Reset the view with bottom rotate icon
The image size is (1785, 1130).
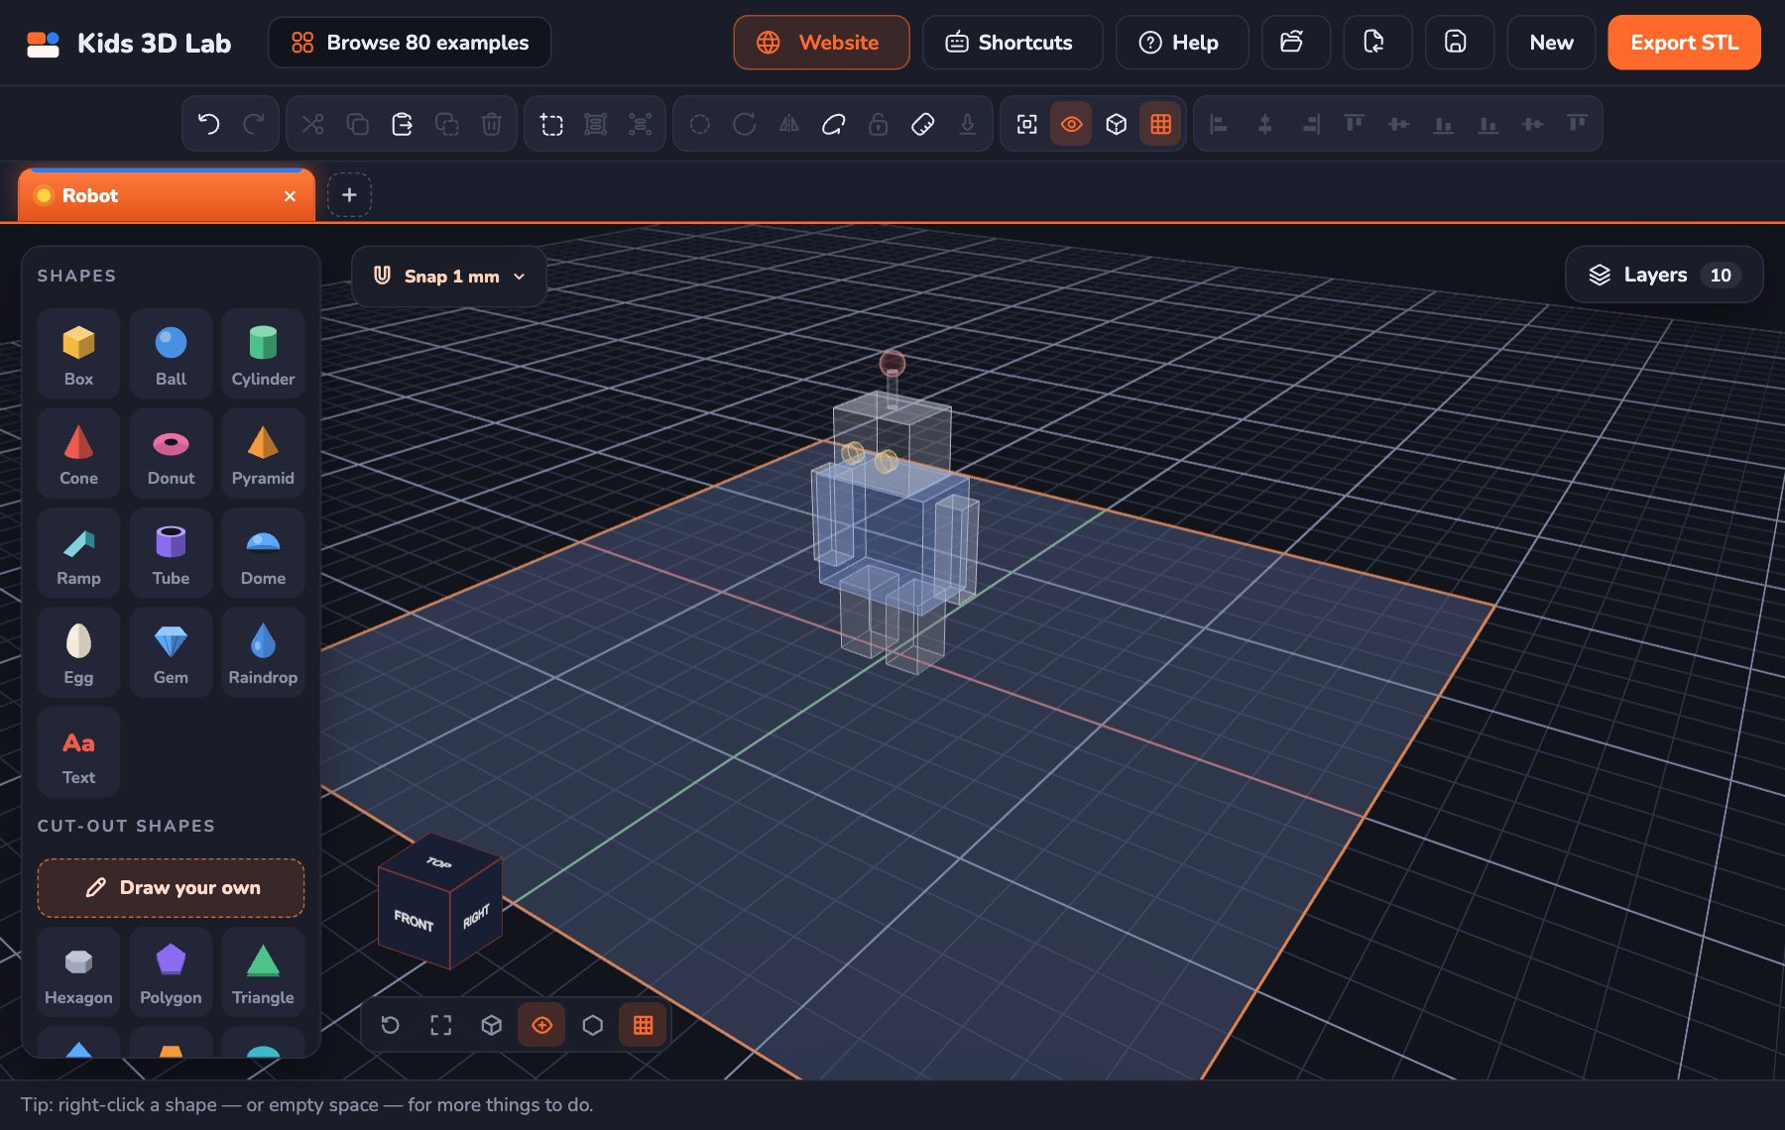pos(390,1025)
